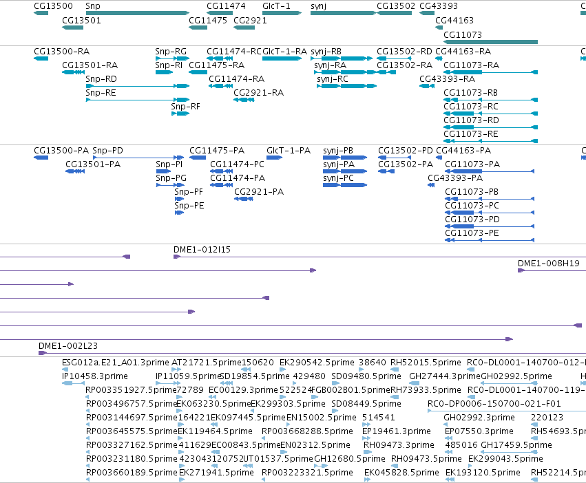Select the GlcT-1 gene label
Image resolution: width=586 pixels, height=483 pixels.
pos(276,6)
